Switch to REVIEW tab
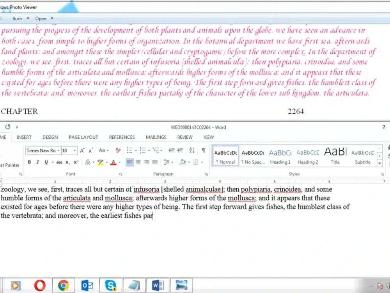Screen dimensions: 390x293 coord(185,137)
